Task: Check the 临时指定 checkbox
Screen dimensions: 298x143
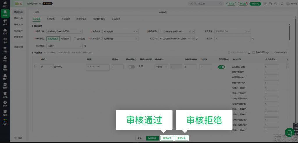Action: 75,38
